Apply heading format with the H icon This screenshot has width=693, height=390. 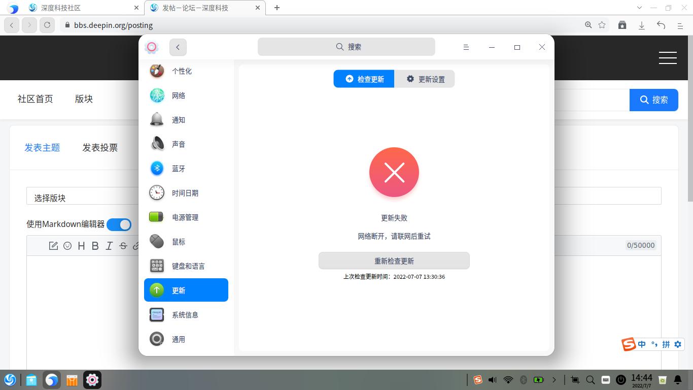(82, 246)
